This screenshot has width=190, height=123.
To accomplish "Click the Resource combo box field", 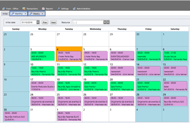I will coord(88,22).
